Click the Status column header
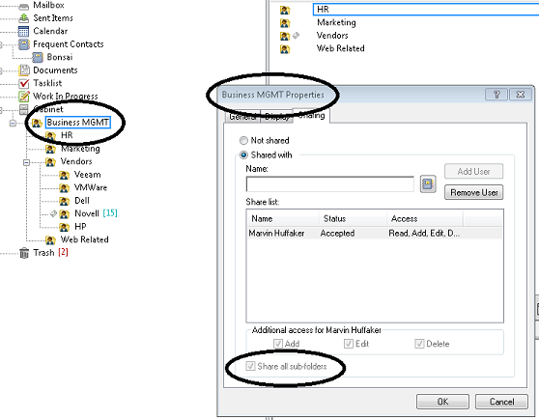 click(x=353, y=218)
